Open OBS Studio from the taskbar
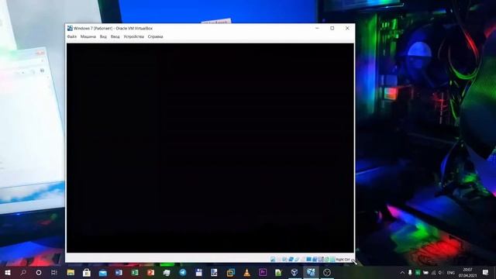 (327, 272)
